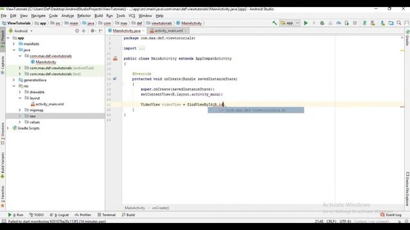Image resolution: width=410 pixels, height=230 pixels.
Task: Click the UTF-8 encoding in status bar
Action: (345, 221)
